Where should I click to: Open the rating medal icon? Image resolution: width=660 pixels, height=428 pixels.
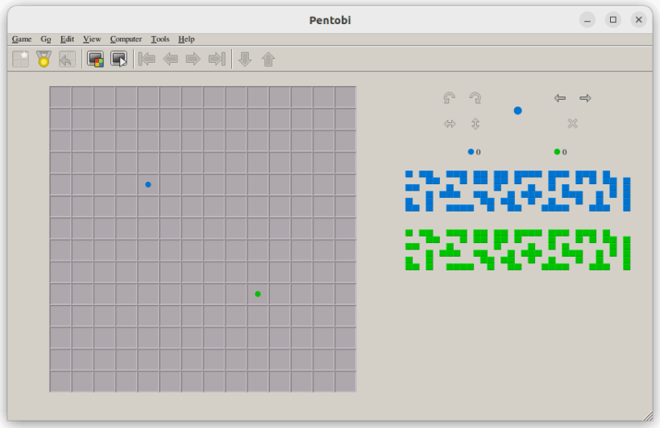pyautogui.click(x=44, y=59)
